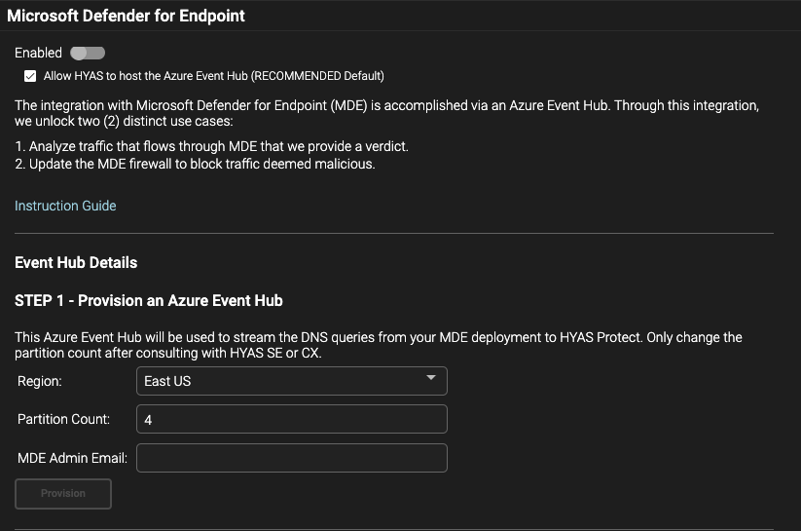
Task: Click the Enabled label text
Action: coord(38,53)
